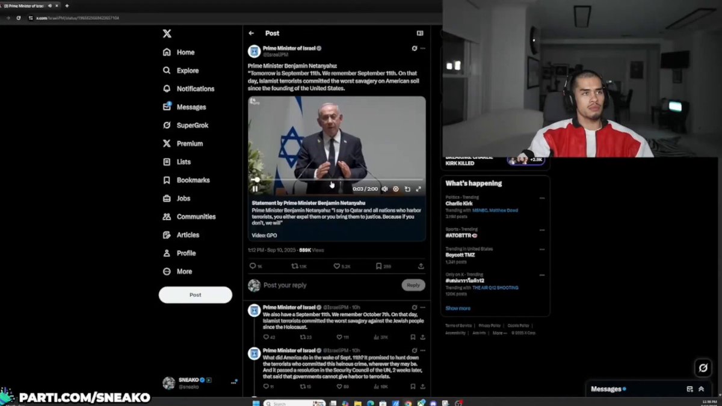Open Messages in the sidebar
The image size is (722, 406).
click(184, 106)
